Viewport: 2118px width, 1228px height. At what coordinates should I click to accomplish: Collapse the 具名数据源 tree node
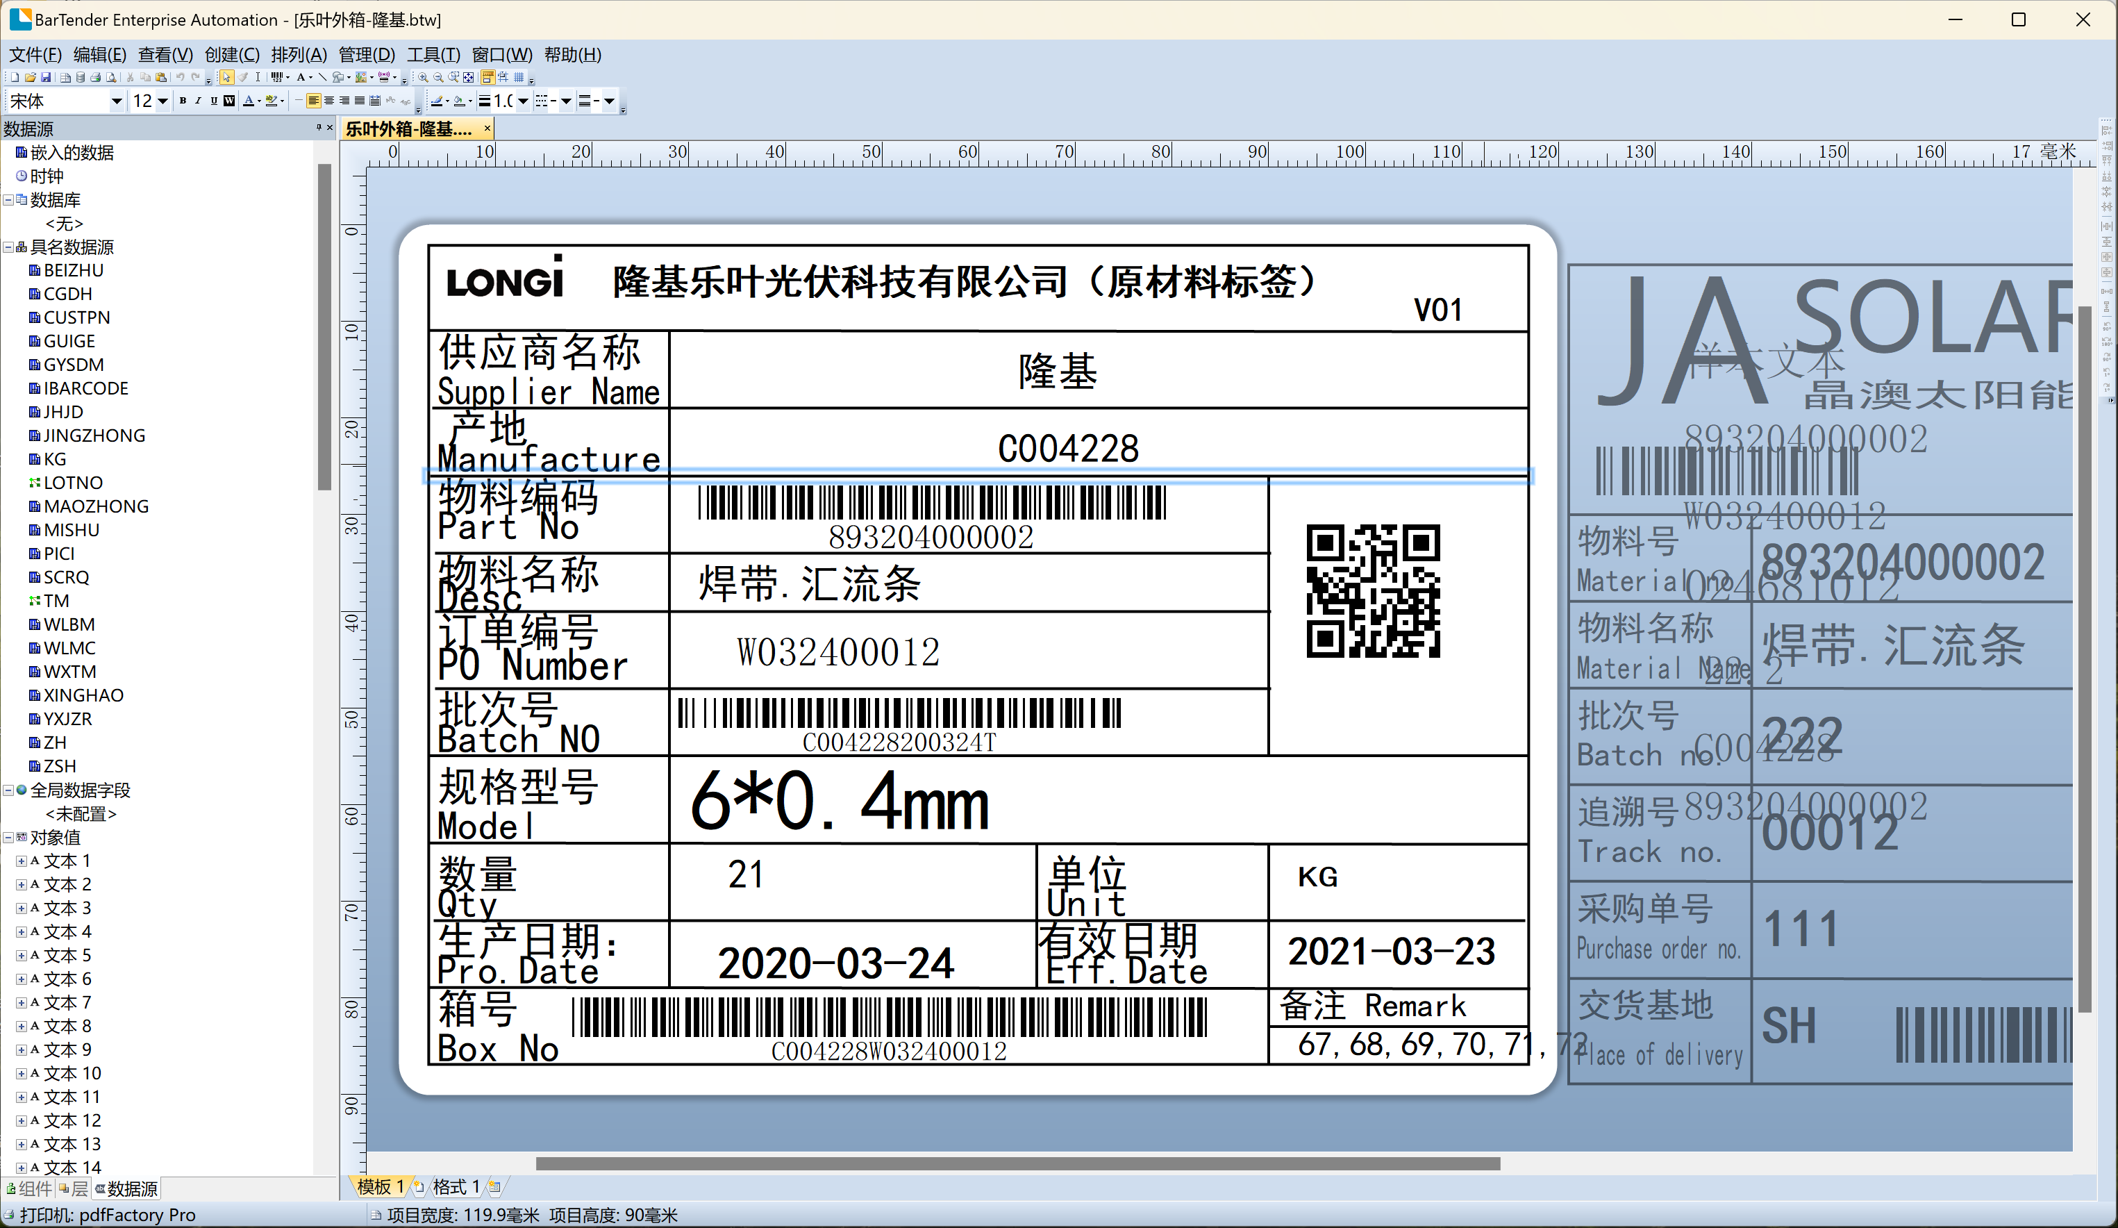[8, 247]
